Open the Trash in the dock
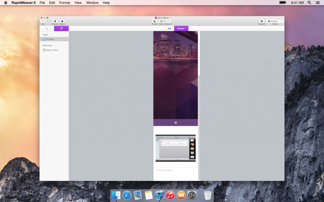The image size is (324, 202). pyautogui.click(x=208, y=195)
